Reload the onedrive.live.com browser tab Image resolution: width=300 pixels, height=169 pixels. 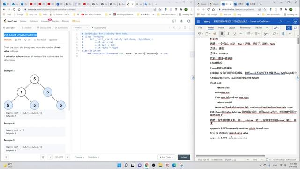point(208,9)
